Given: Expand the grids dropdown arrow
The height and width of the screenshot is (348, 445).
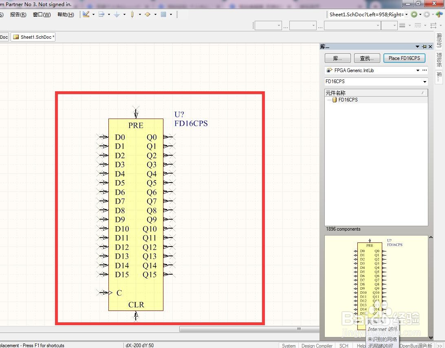Looking at the screenshot, I should tap(171, 14).
